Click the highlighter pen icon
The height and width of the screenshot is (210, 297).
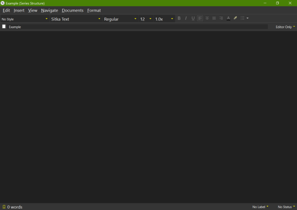(x=235, y=19)
